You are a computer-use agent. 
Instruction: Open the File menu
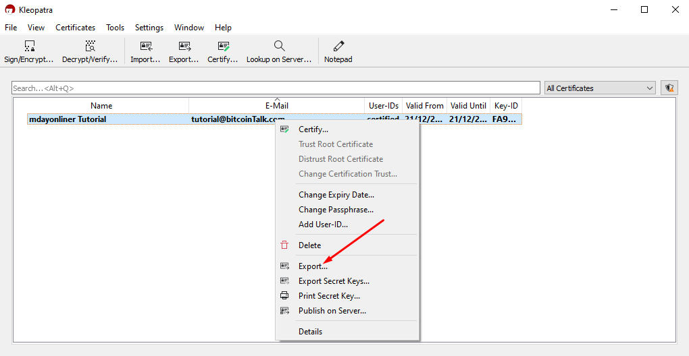pyautogui.click(x=11, y=28)
